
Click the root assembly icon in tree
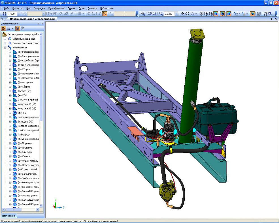click(5, 34)
